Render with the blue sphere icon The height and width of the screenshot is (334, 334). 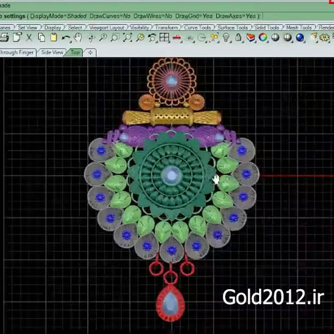(300, 37)
